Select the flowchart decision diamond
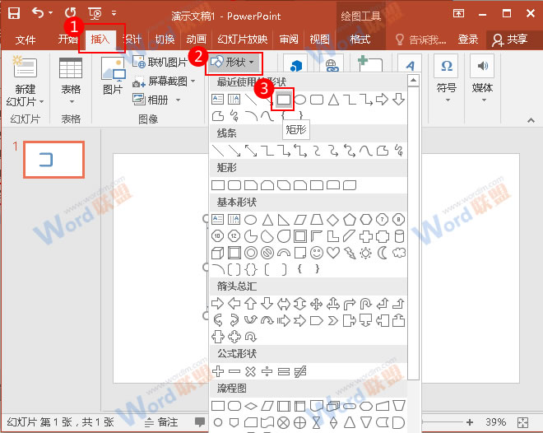 [x=251, y=406]
